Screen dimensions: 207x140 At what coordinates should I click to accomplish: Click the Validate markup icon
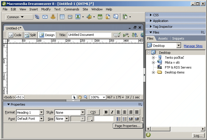(117, 35)
